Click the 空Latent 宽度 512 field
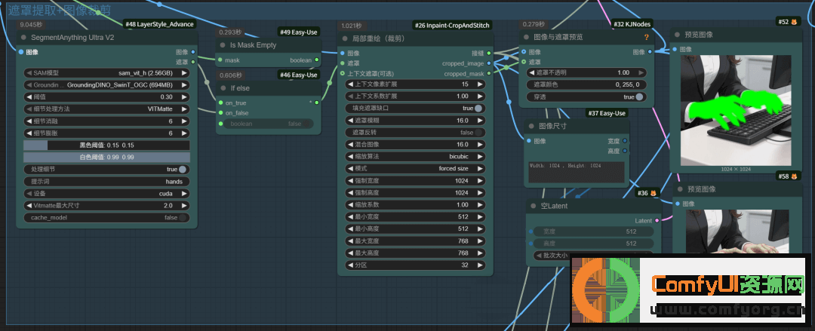The image size is (815, 331). point(594,231)
